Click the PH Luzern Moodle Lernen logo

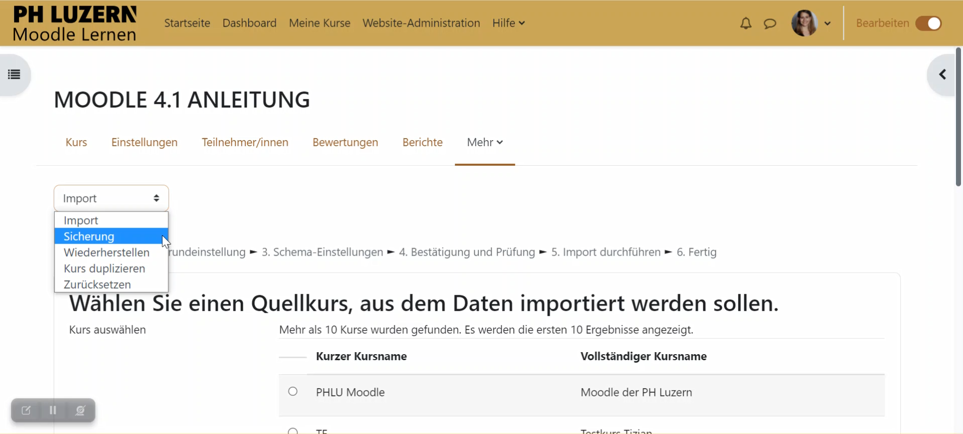point(75,23)
